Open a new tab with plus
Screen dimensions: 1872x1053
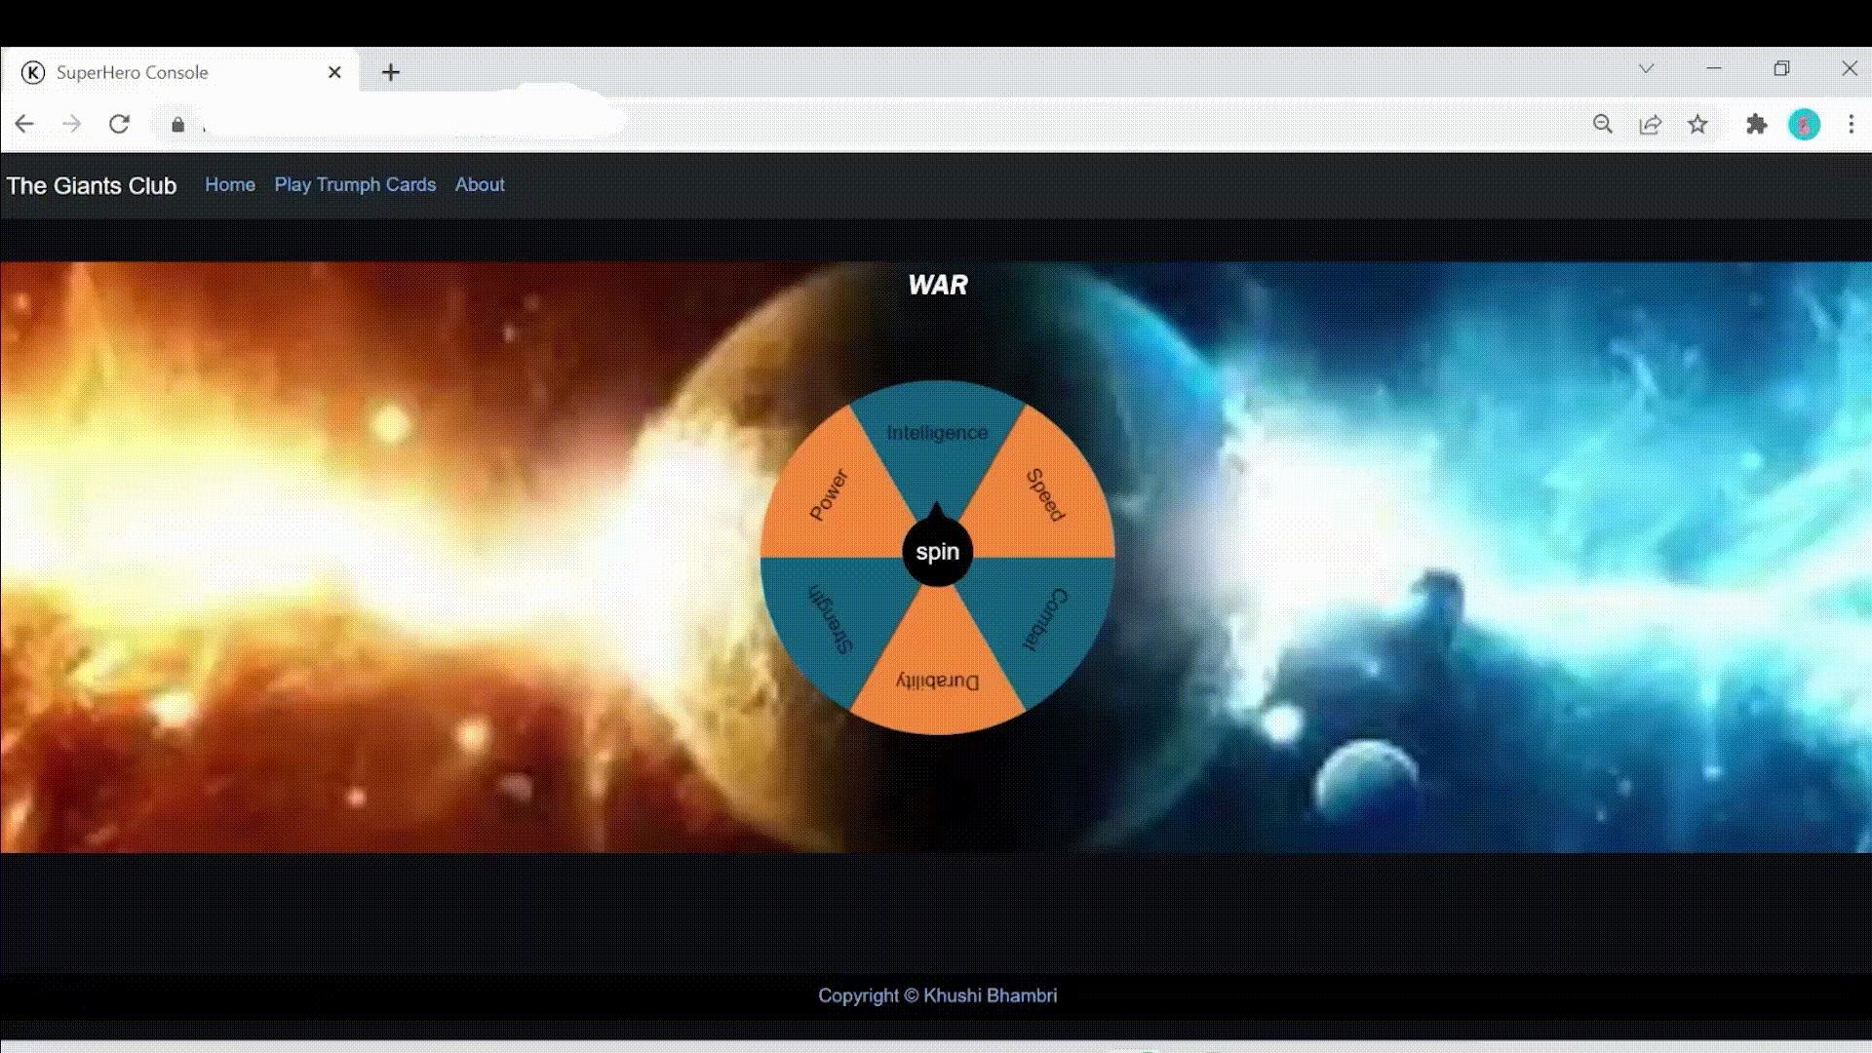click(390, 72)
